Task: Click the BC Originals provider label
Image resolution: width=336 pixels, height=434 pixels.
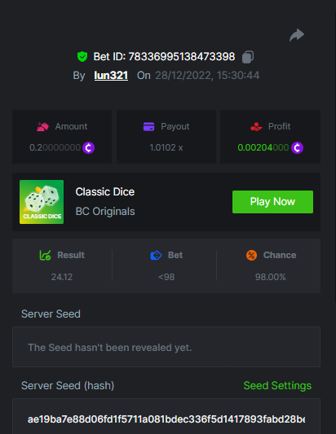Action: [105, 212]
